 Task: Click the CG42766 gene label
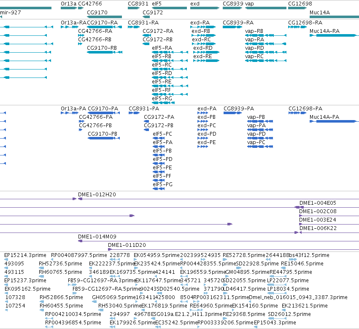(x=90, y=4)
